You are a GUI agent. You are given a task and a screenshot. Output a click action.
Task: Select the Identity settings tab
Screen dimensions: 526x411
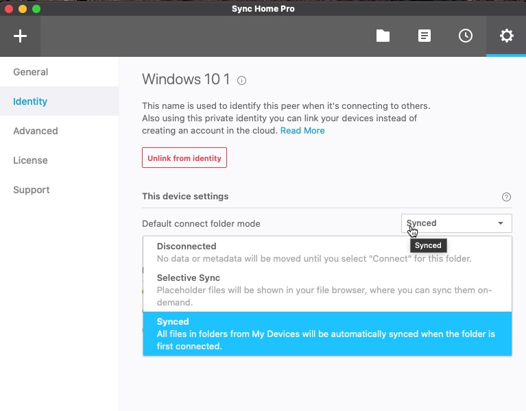pyautogui.click(x=60, y=101)
